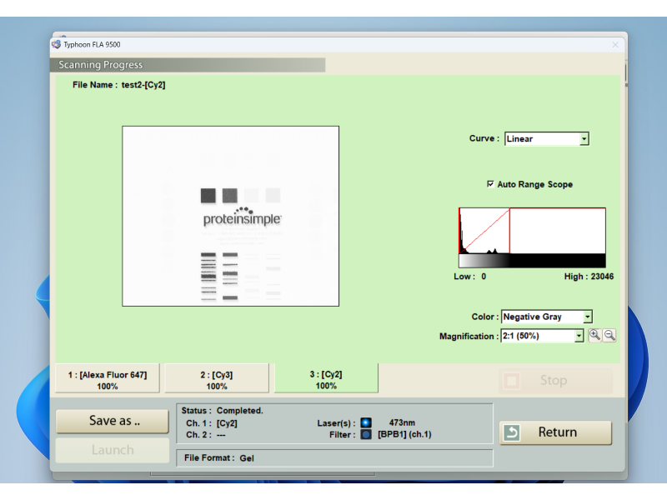Click the histogram range scope graph
This screenshot has width=667, height=500.
click(x=532, y=231)
